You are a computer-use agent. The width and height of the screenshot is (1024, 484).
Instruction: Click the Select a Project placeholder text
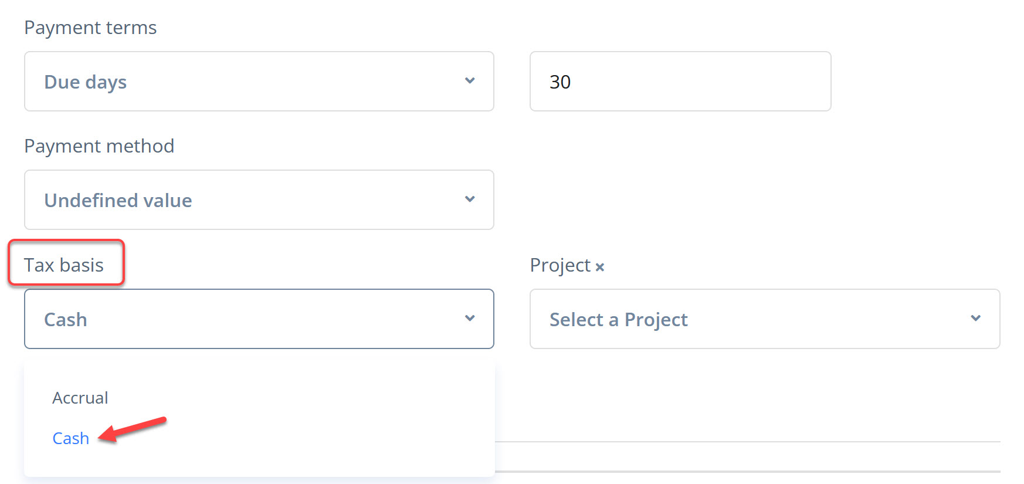pyautogui.click(x=618, y=320)
